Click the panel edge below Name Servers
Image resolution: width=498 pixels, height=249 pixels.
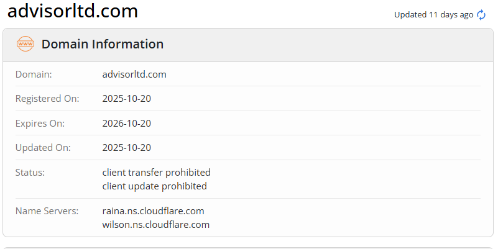click(x=249, y=236)
